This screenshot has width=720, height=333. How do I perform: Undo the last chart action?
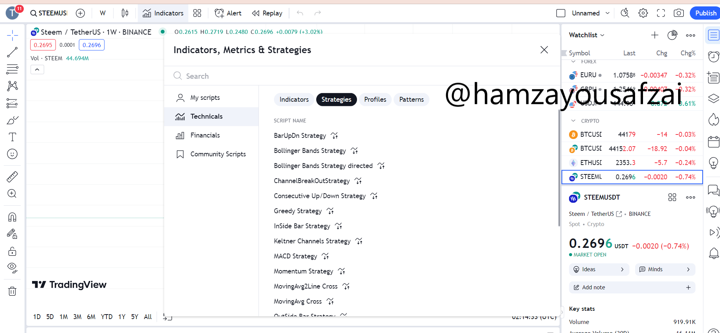[x=300, y=13]
